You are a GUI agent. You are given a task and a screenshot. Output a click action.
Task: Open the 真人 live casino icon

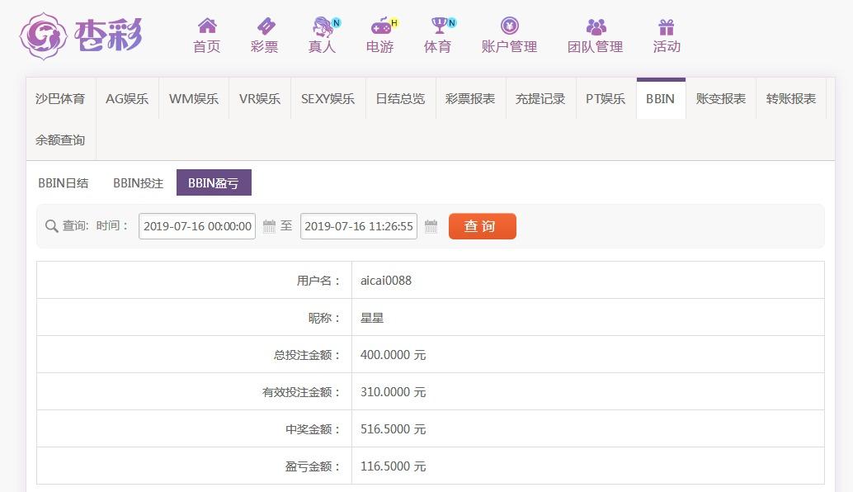(323, 26)
